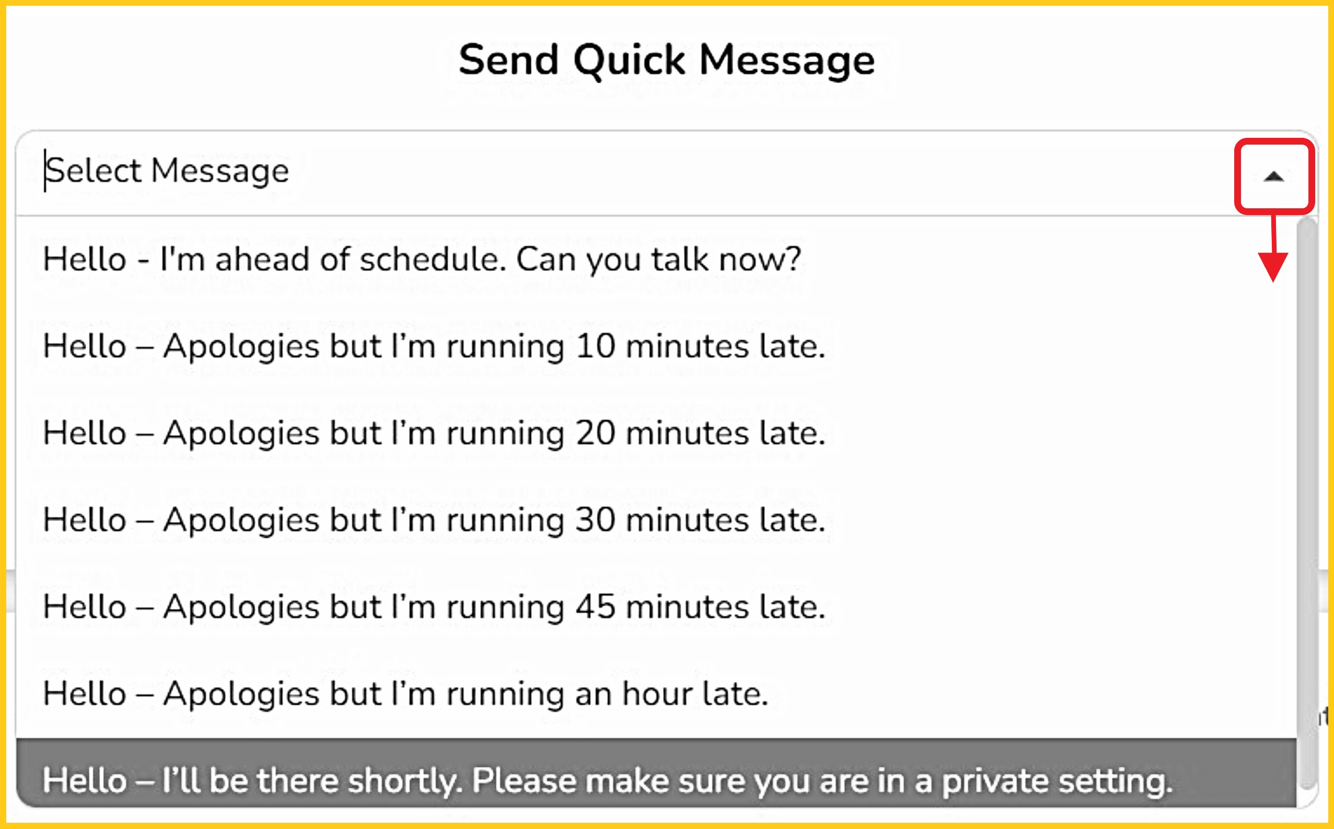Choose the "running 45 minutes late" option
Image resolution: width=1334 pixels, height=829 pixels.
tap(434, 607)
